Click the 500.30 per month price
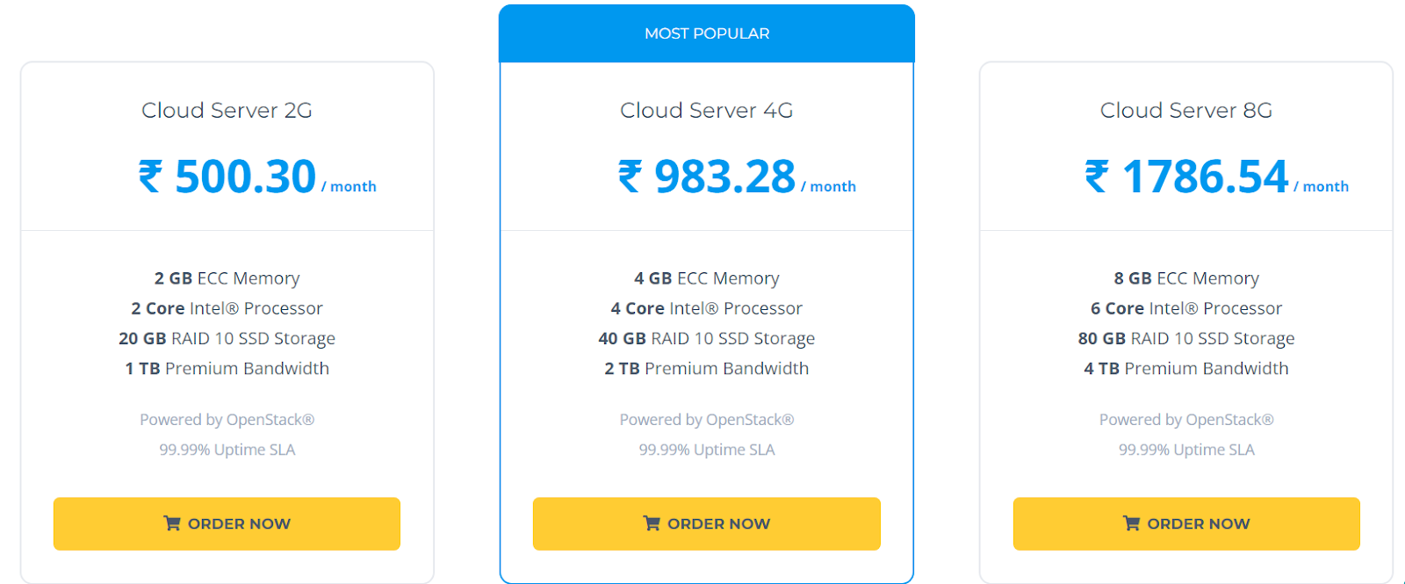This screenshot has height=584, width=1405. (x=257, y=177)
